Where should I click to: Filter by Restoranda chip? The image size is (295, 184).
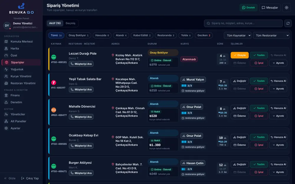165,35
